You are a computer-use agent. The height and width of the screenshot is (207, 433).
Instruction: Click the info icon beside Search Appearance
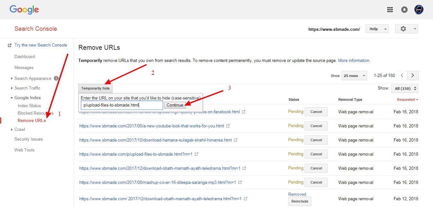56,78
